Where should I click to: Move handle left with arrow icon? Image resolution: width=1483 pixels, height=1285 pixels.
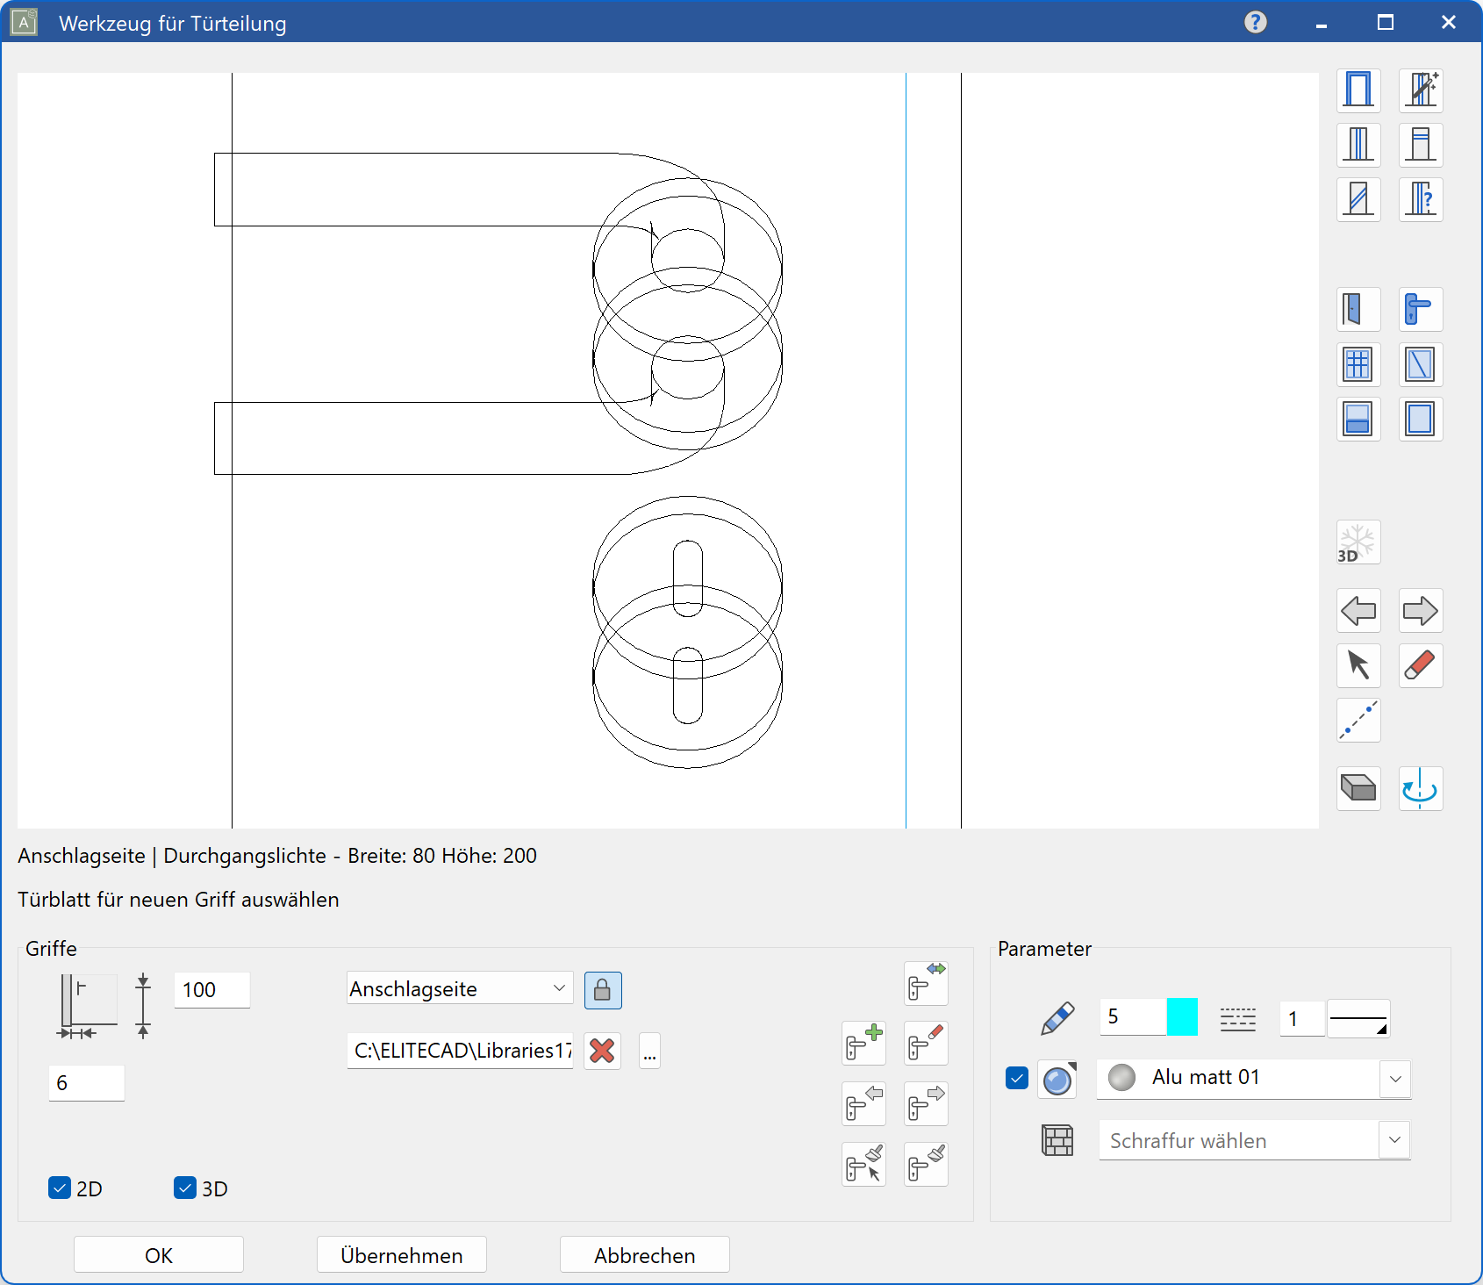click(863, 1103)
